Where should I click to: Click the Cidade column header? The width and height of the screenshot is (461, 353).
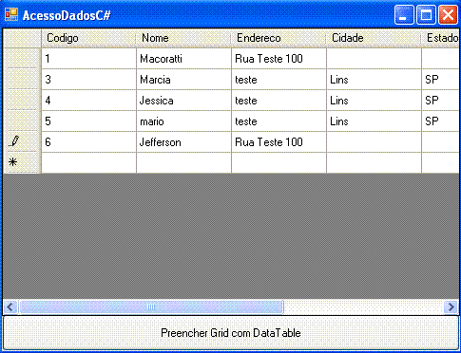374,38
